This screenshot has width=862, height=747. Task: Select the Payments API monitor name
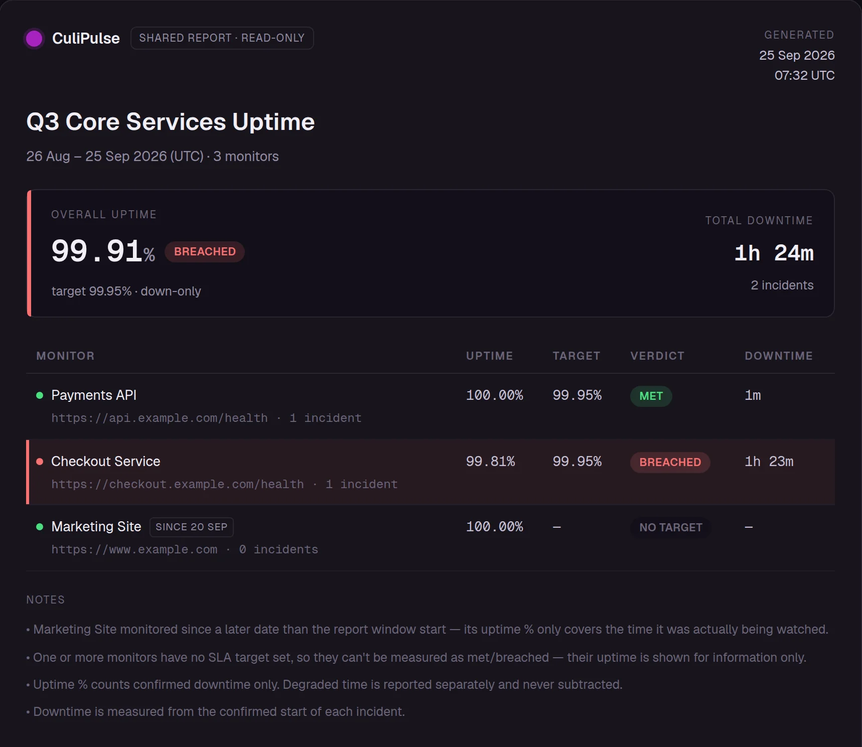(x=94, y=395)
